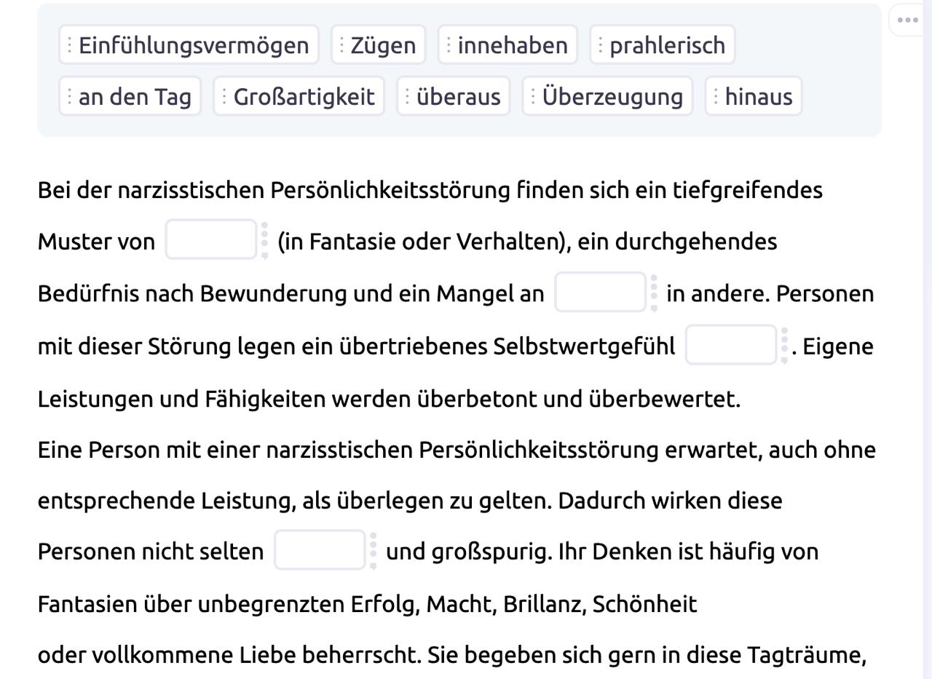Click the blank after 'Selbstwertgefühl'

point(731,344)
